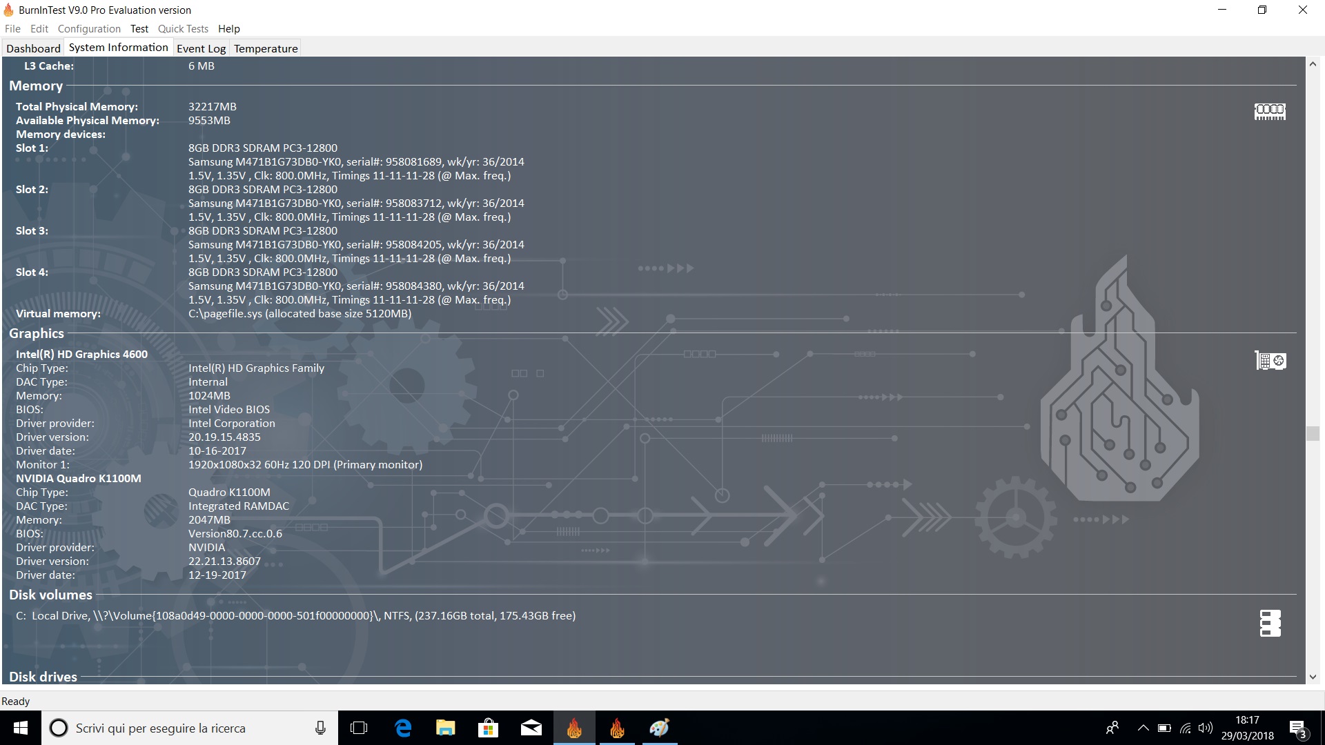1325x745 pixels.
Task: Click the Available Physical Memory value 9553MB
Action: click(209, 120)
